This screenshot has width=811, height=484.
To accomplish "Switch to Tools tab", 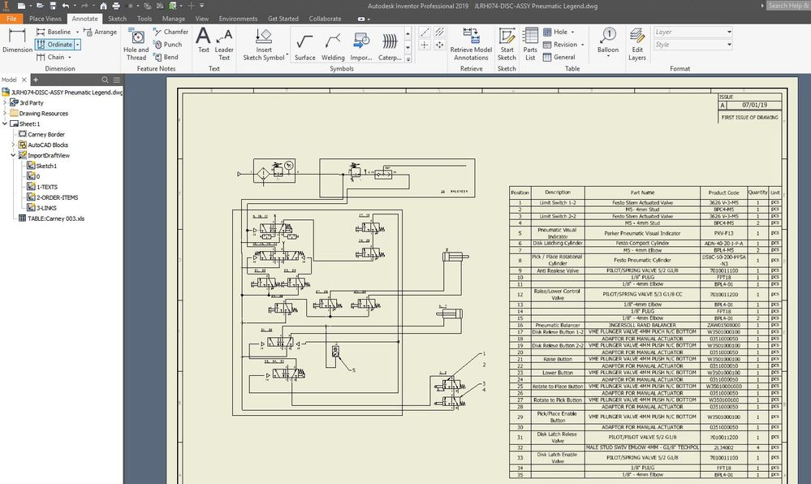I will click(145, 19).
